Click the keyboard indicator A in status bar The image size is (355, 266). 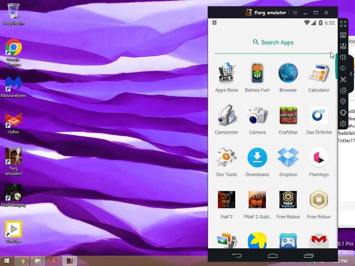pyautogui.click(x=214, y=23)
